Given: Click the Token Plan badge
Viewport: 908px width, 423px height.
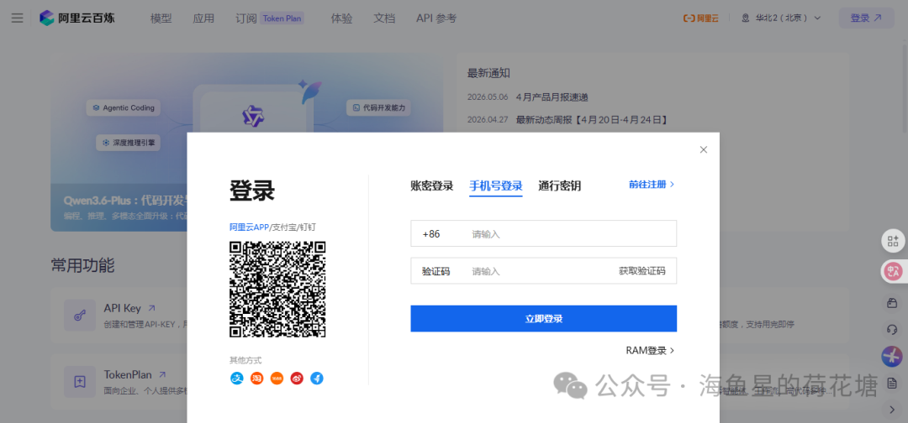Looking at the screenshot, I should tap(282, 18).
